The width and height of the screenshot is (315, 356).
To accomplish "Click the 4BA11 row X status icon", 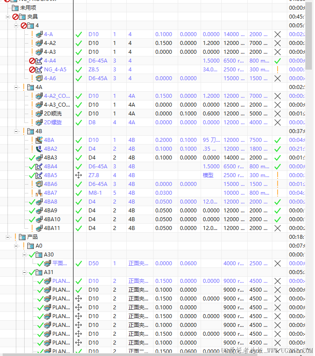I will pos(278,228).
